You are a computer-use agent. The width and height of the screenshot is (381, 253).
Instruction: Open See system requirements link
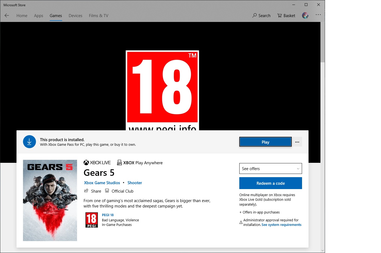[281, 225]
